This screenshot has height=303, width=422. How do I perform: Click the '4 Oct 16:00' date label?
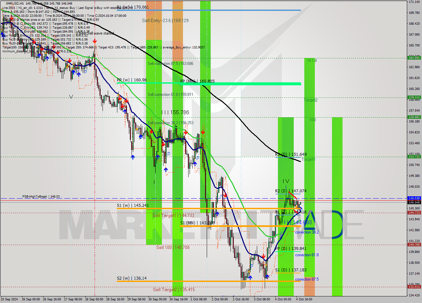[x=304, y=299]
